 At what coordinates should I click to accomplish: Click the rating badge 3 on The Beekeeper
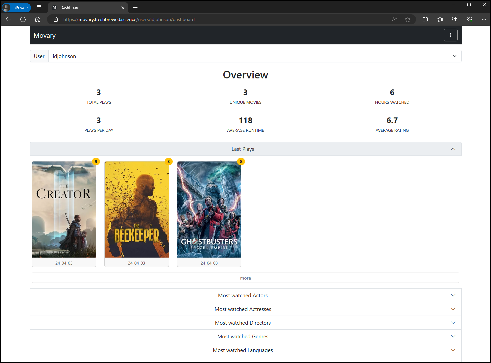(x=169, y=161)
